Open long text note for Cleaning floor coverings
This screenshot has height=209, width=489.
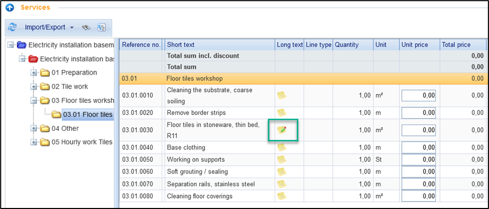(x=282, y=196)
